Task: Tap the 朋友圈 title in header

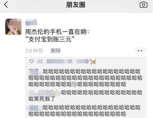Action: click(x=76, y=5)
